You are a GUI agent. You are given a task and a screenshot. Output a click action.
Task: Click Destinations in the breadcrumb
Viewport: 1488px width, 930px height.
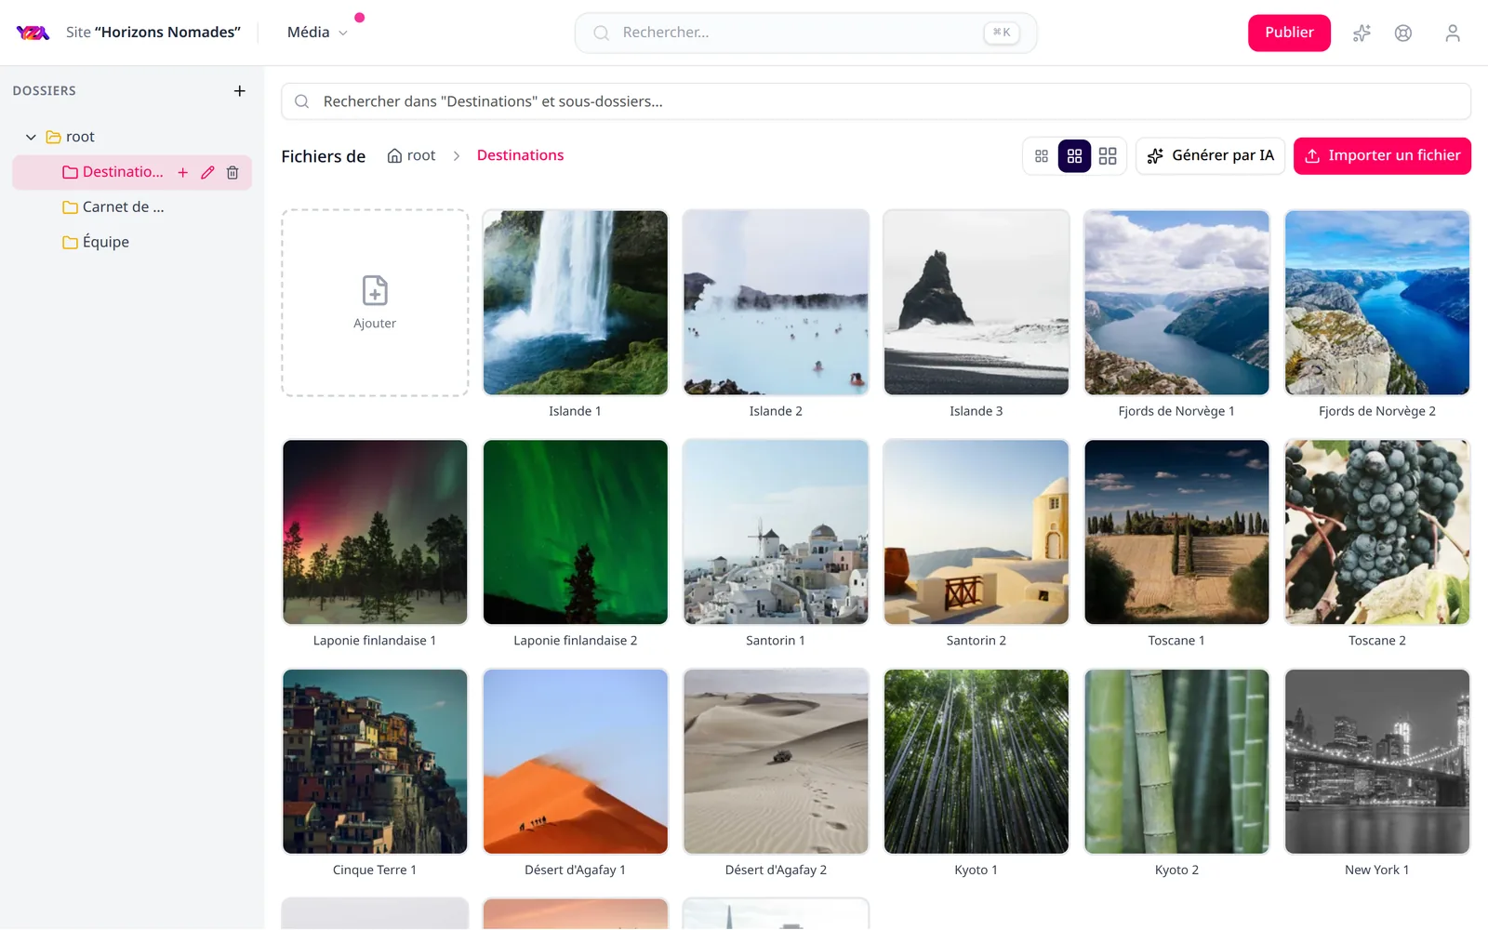coord(520,155)
